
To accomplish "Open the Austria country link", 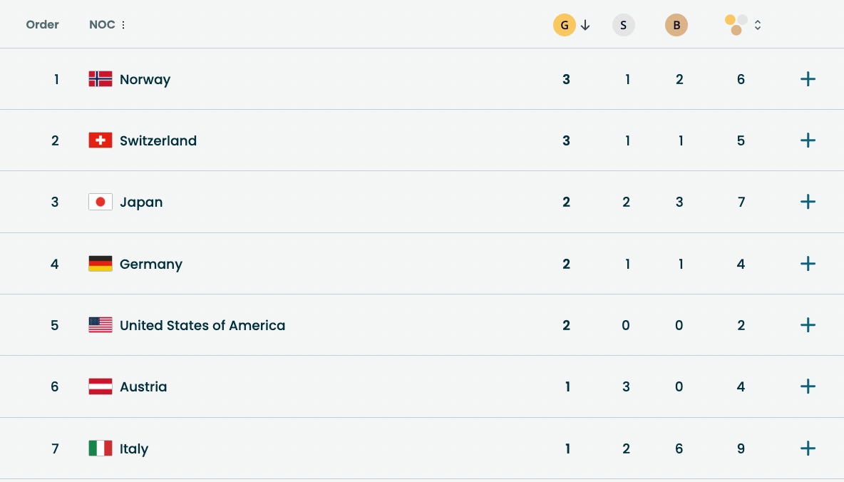I will pyautogui.click(x=143, y=386).
